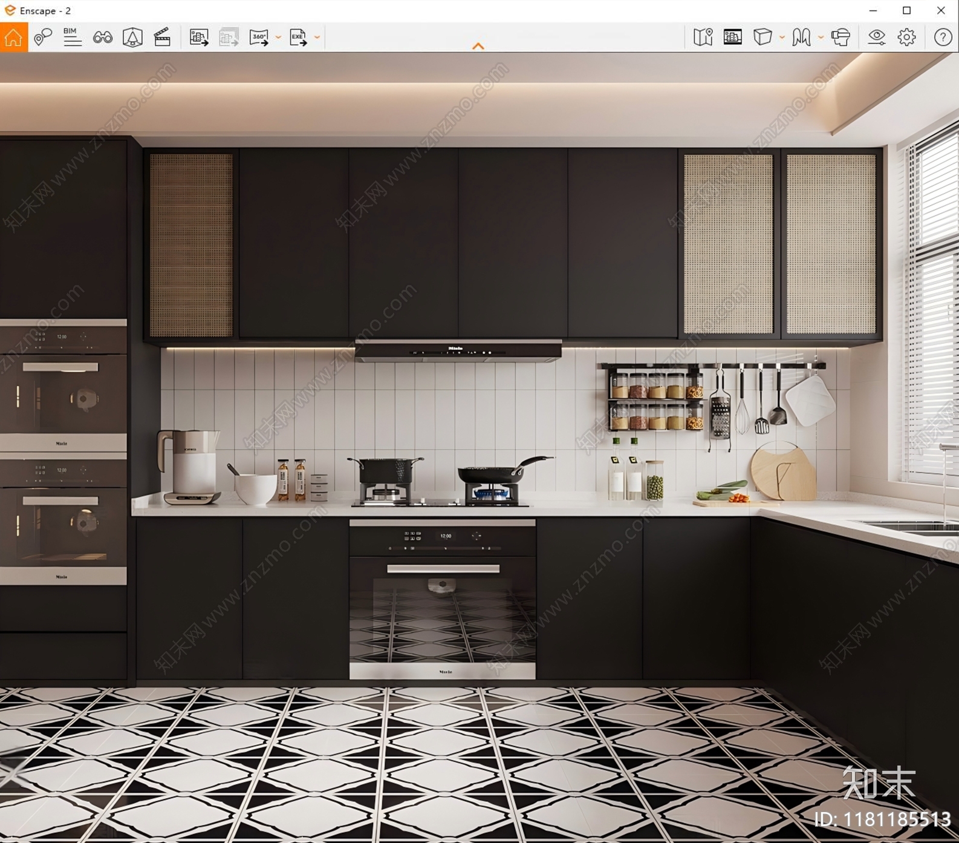Collapse the toolbar with orange chevron

tap(478, 46)
